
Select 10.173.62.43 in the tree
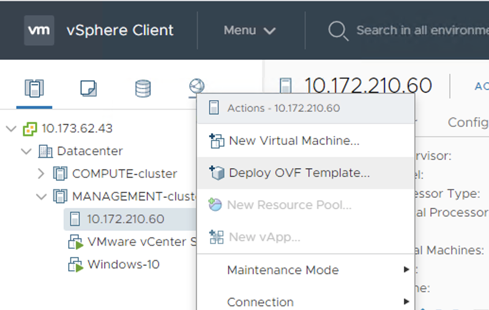click(x=77, y=129)
